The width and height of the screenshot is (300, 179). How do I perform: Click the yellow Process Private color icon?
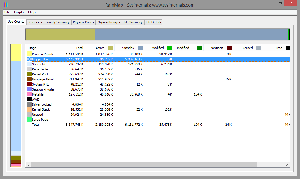coord(29,54)
